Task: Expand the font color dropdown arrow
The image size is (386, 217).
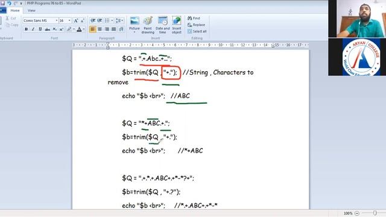Action: [x=84, y=30]
